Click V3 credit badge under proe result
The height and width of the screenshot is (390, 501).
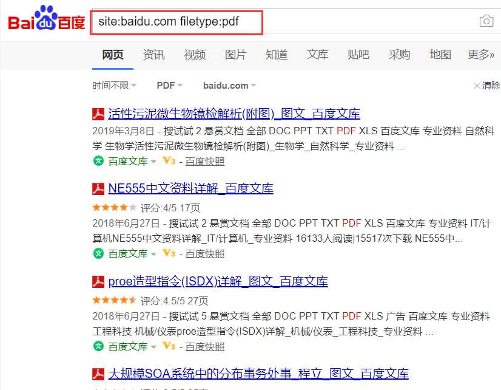coord(169,346)
